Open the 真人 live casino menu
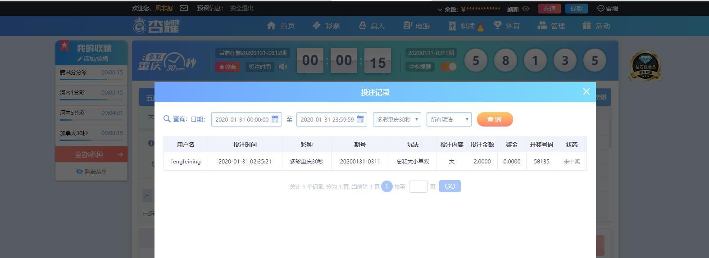This screenshot has height=258, width=709. (371, 26)
